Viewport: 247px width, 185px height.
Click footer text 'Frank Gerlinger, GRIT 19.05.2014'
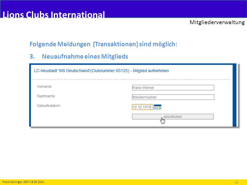(23, 182)
